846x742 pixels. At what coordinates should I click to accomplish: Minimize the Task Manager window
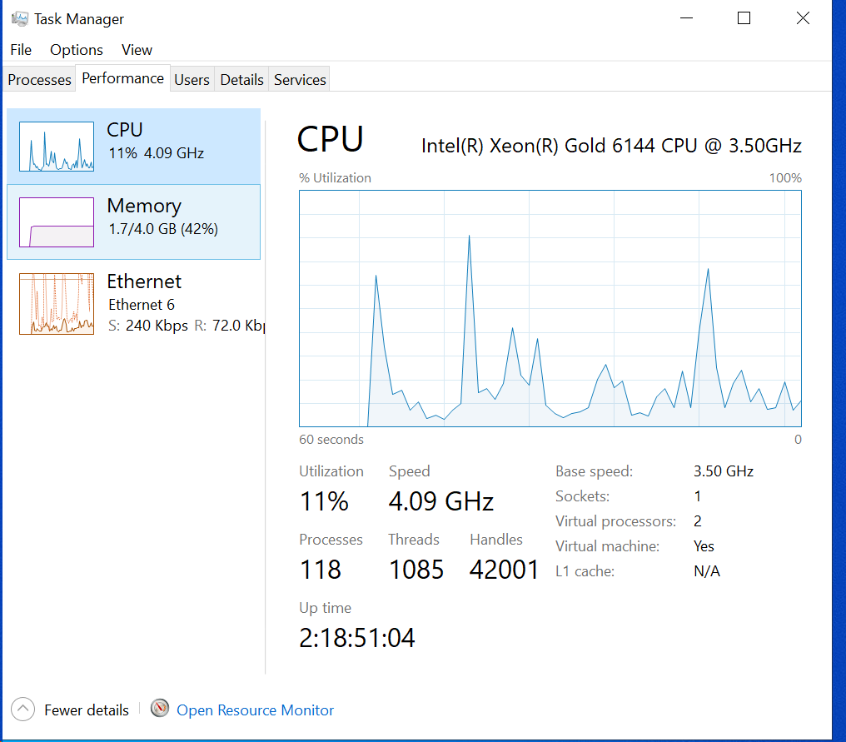point(686,18)
